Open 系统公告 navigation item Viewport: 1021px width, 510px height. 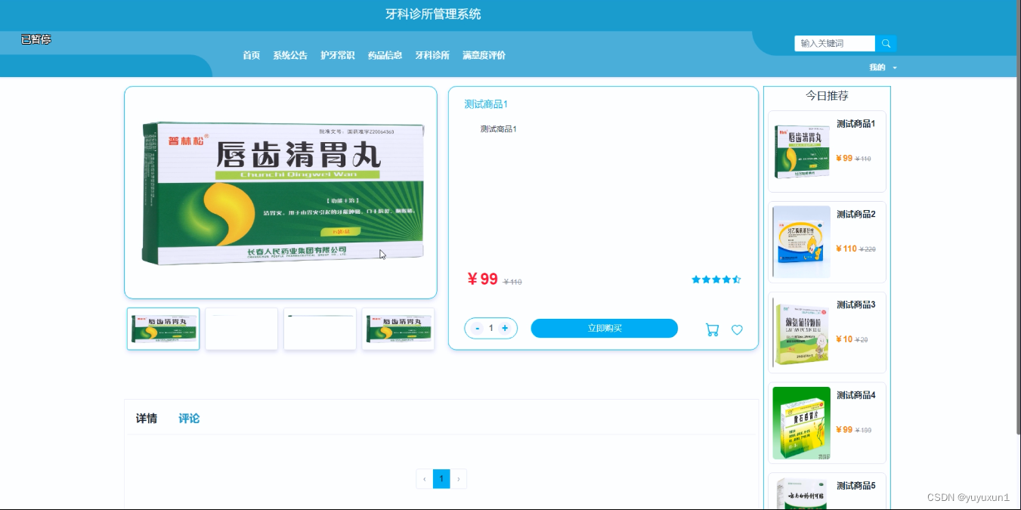click(x=290, y=55)
